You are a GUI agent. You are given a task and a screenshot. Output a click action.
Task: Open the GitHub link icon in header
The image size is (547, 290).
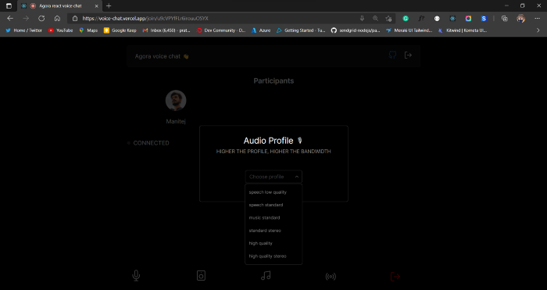(392, 55)
